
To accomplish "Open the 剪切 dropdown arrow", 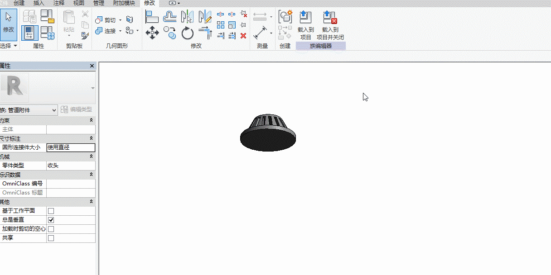I will coord(120,20).
